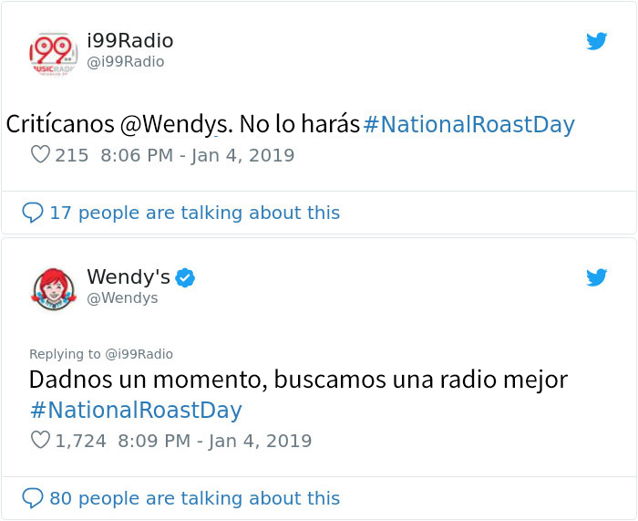Open the i99Radio display name
Image resolution: width=638 pixels, height=521 pixels.
point(130,41)
